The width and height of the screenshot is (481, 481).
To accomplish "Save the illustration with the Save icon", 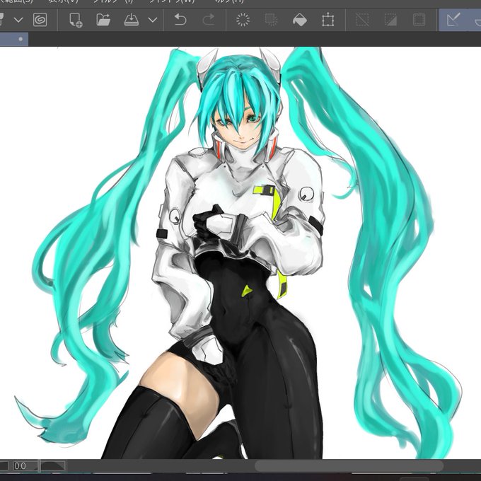I will [132, 20].
